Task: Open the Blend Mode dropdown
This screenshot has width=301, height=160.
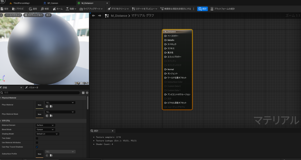Action: pos(45,130)
